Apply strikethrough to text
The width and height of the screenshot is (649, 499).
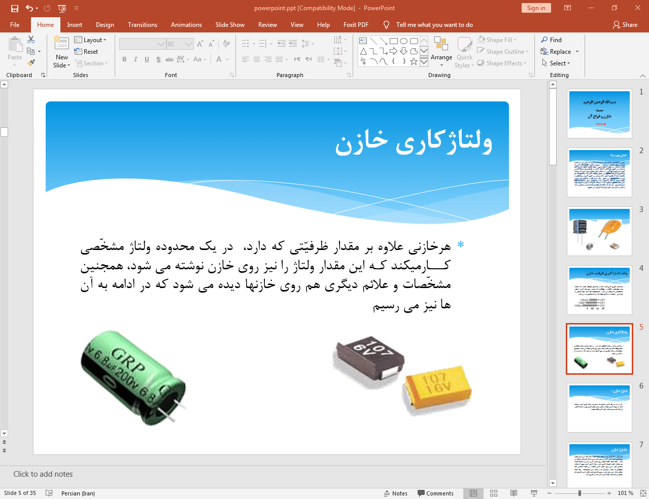(169, 59)
